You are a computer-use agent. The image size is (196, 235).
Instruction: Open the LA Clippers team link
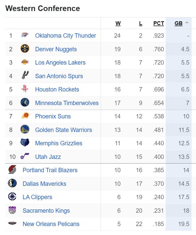pos(37,197)
